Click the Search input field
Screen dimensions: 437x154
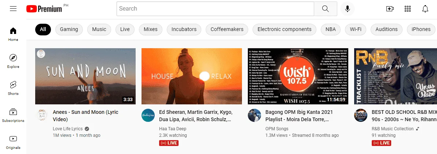pyautogui.click(x=215, y=9)
